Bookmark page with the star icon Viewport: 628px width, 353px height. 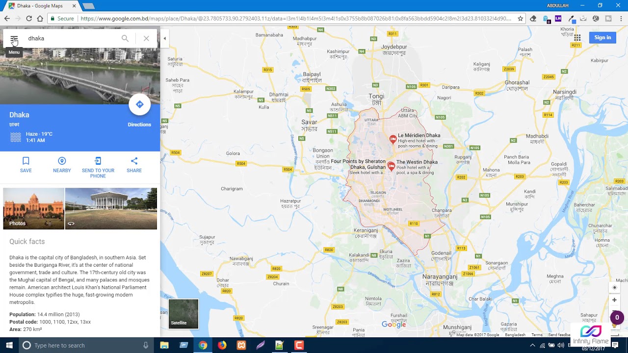(x=521, y=19)
